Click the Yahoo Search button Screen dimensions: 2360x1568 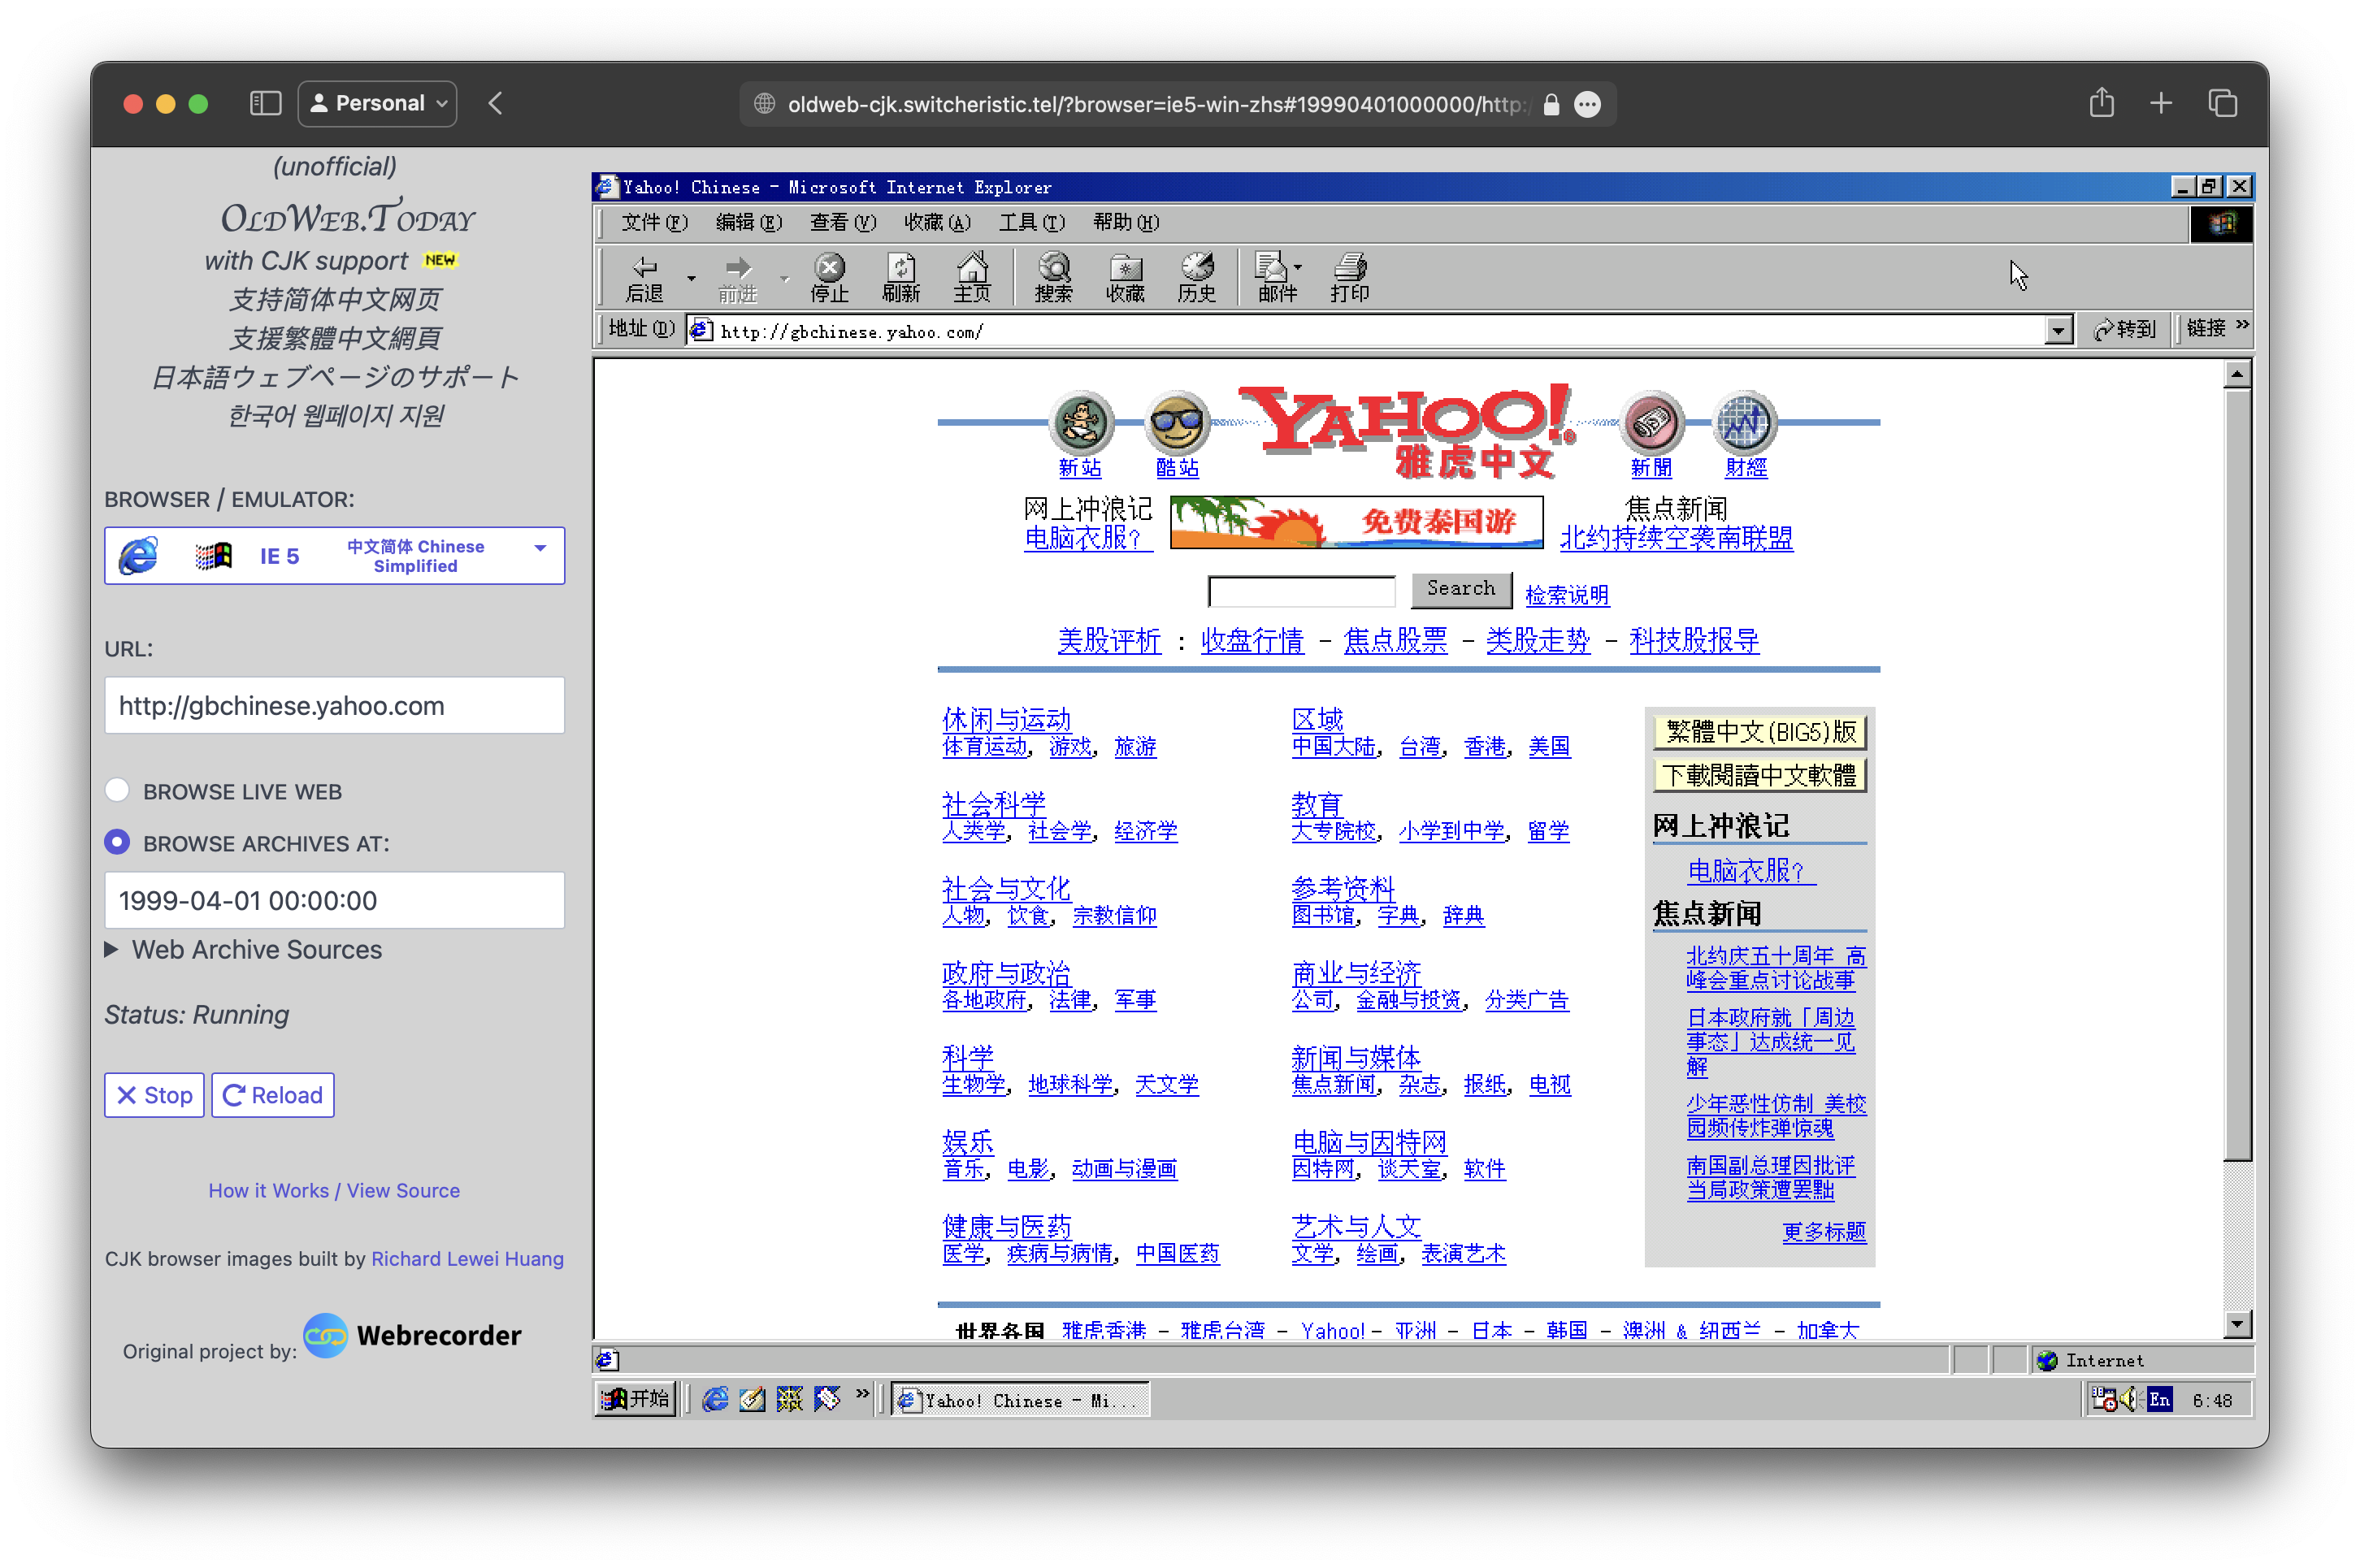(1460, 589)
